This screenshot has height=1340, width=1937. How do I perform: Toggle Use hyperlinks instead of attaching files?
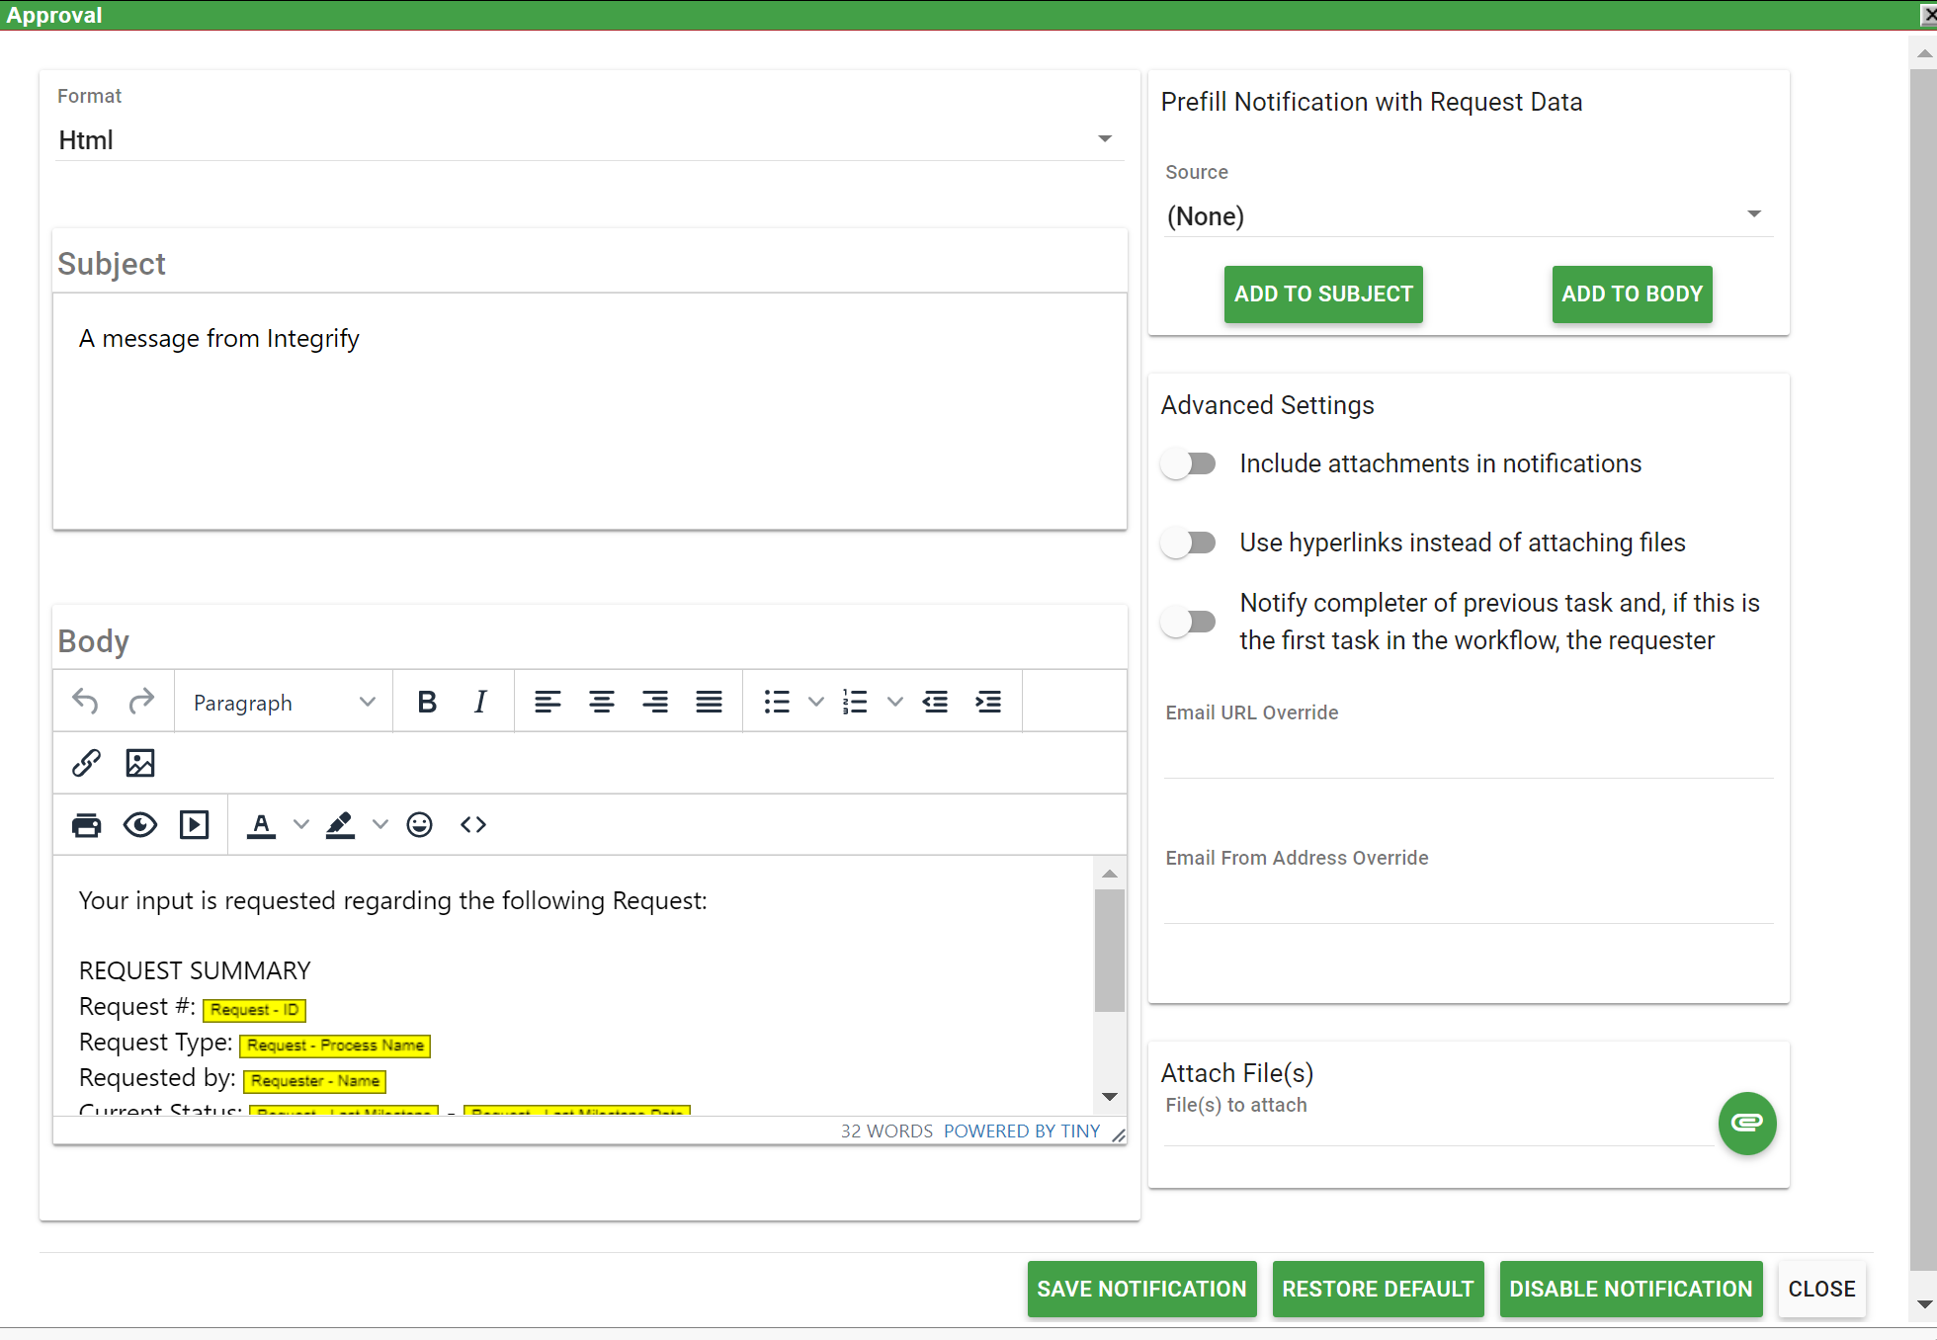(1189, 543)
